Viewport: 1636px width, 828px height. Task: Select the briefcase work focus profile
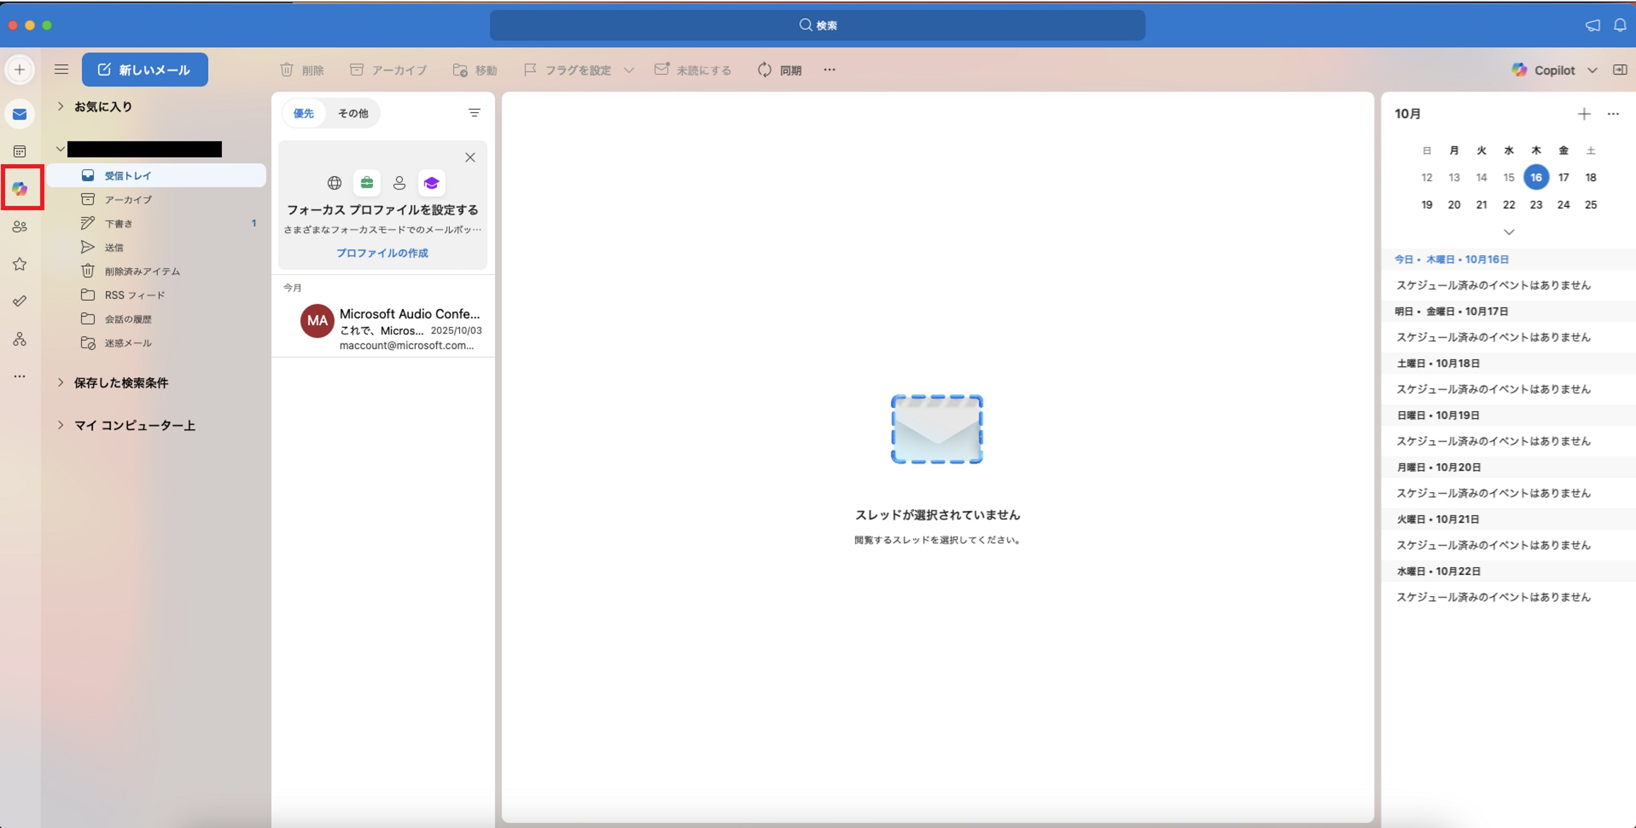[366, 183]
